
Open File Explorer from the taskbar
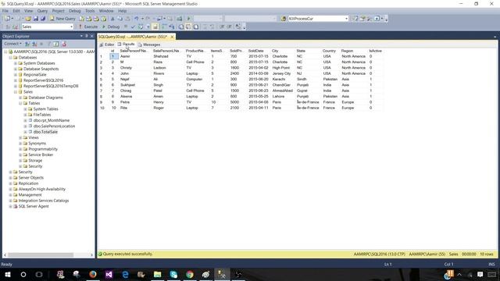point(158,274)
